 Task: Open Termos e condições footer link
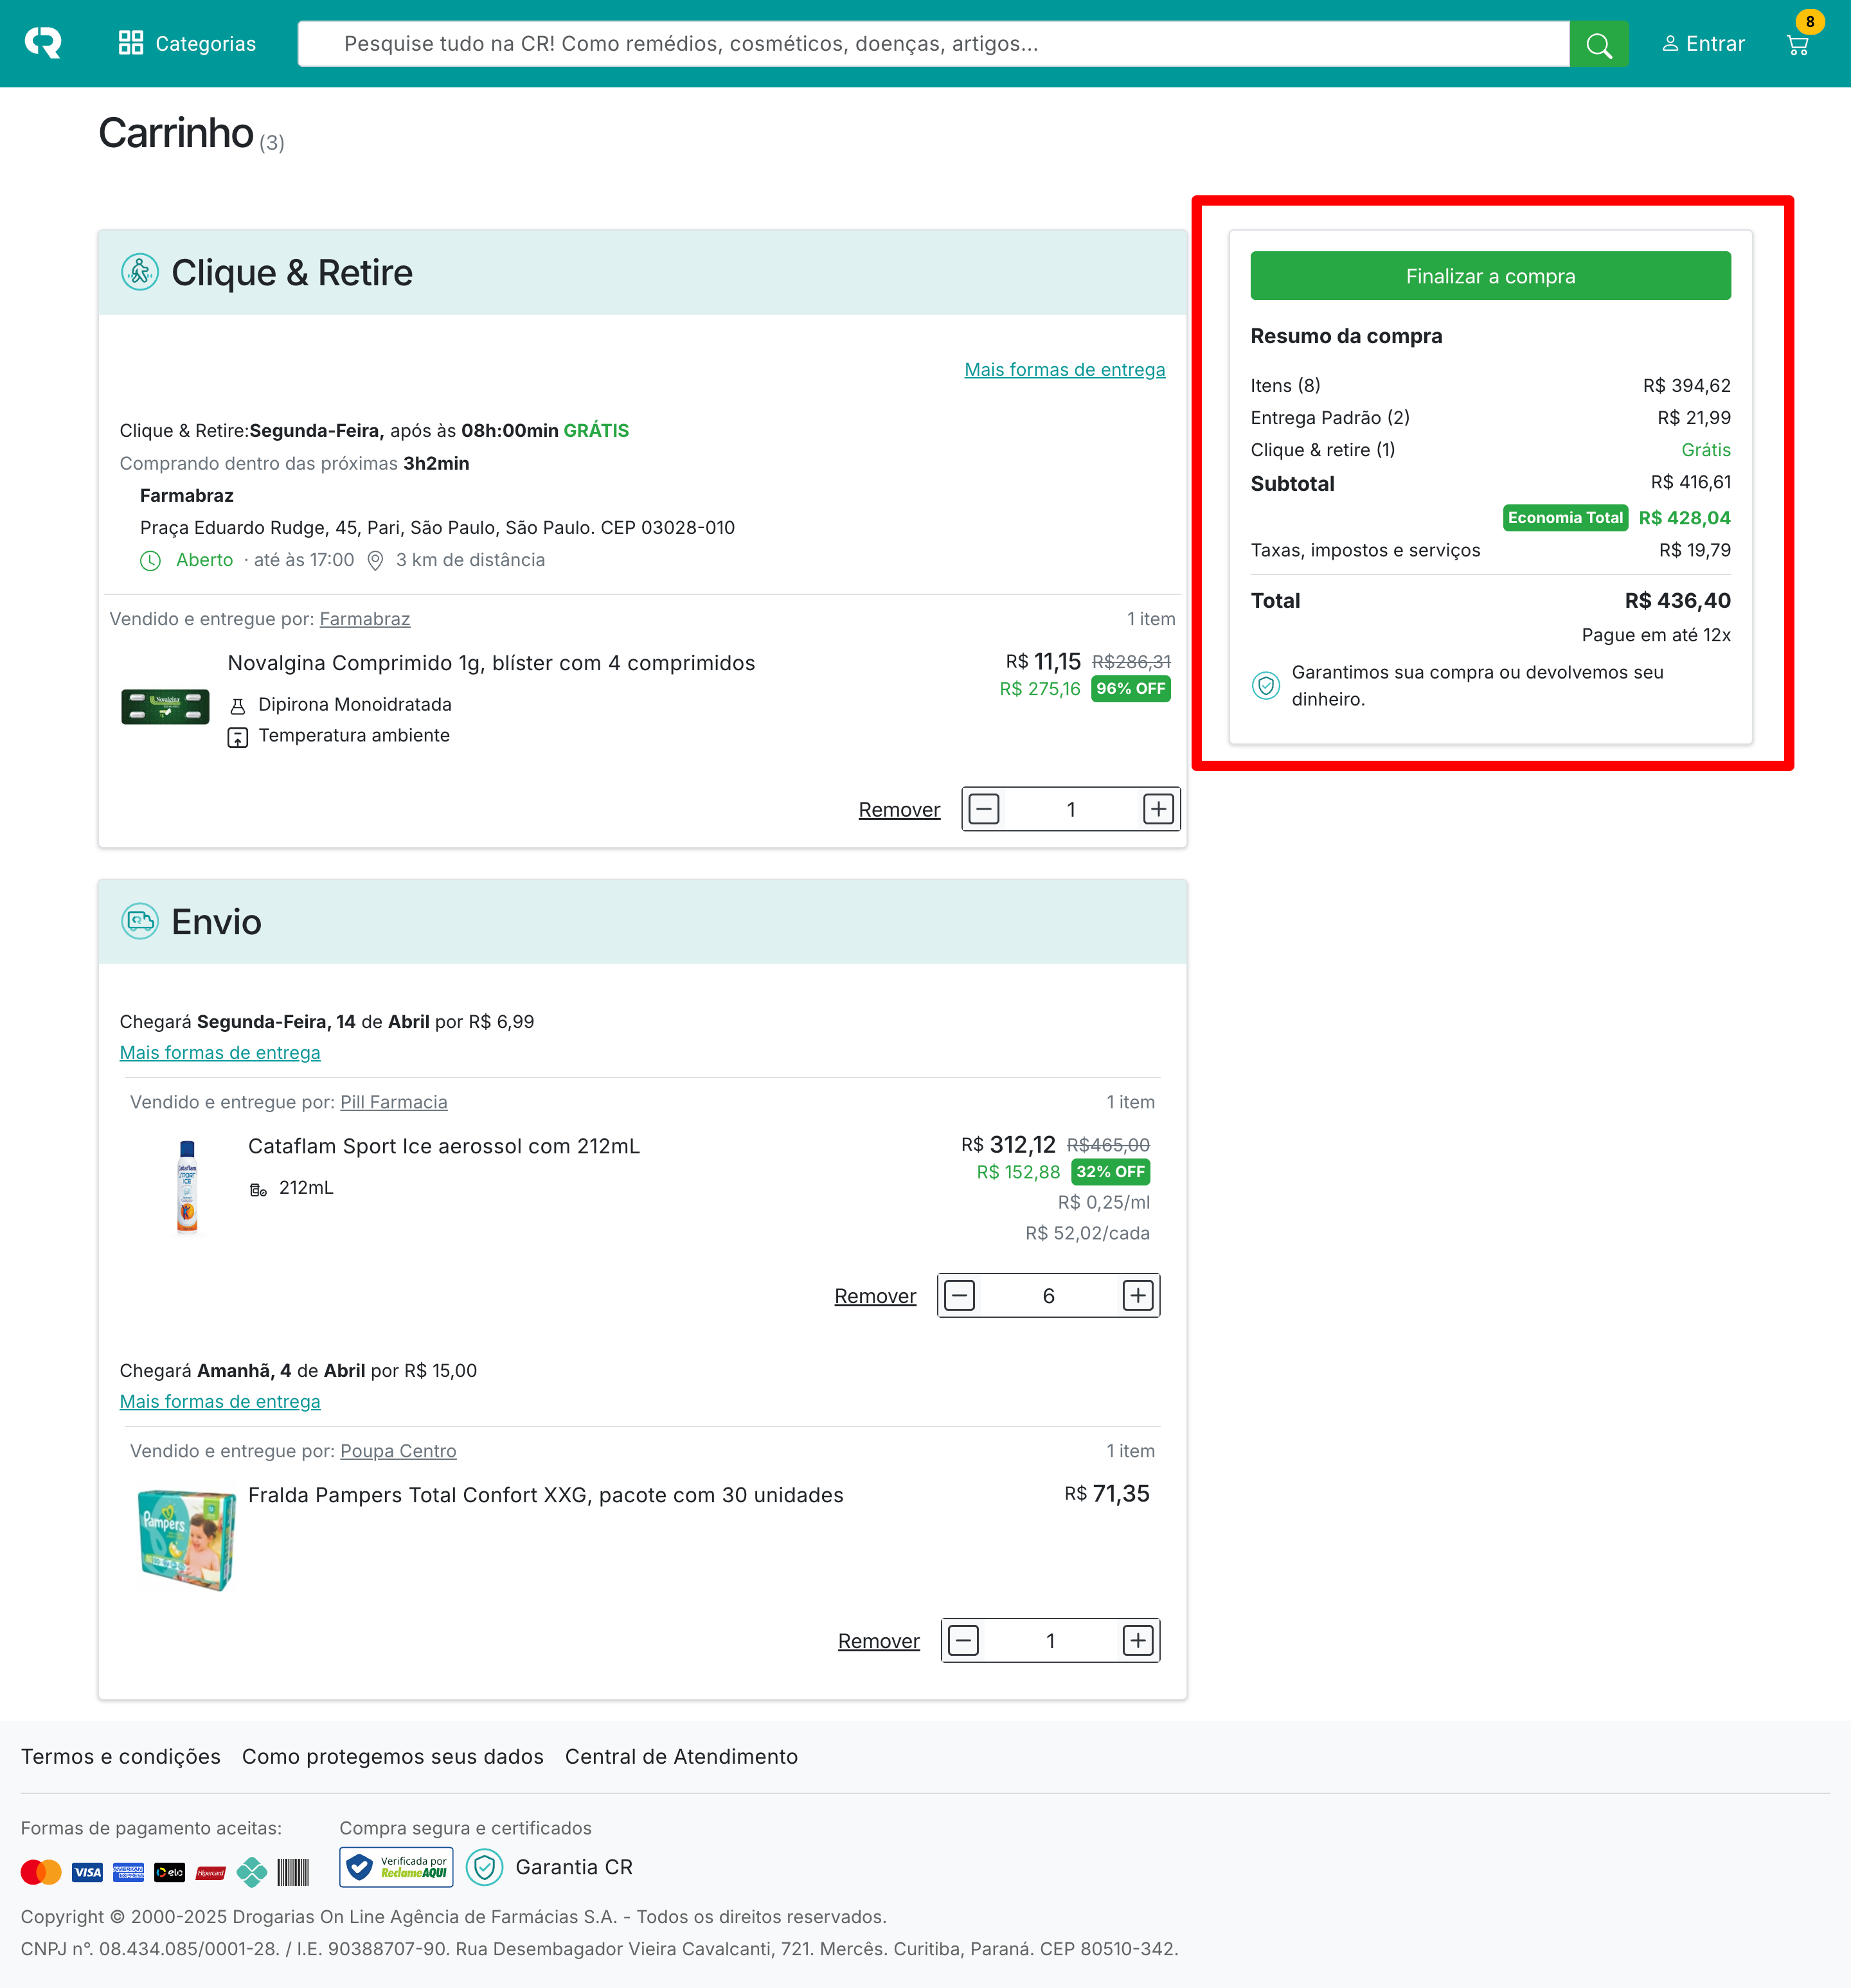[x=120, y=1756]
